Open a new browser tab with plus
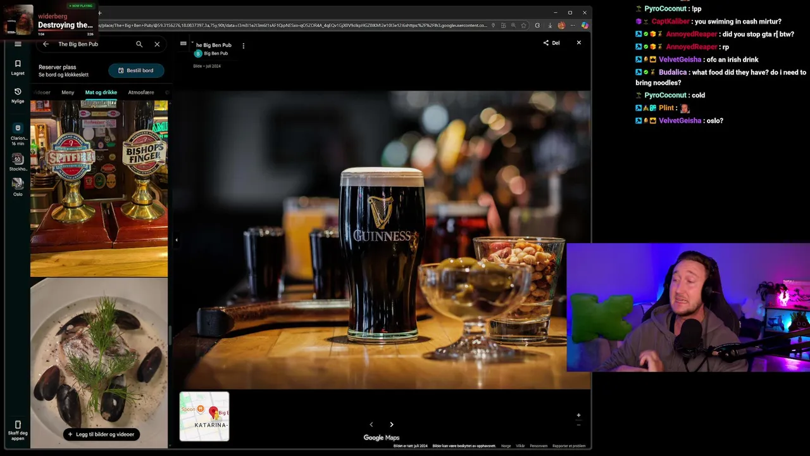Viewport: 810px width, 456px height. click(x=99, y=13)
